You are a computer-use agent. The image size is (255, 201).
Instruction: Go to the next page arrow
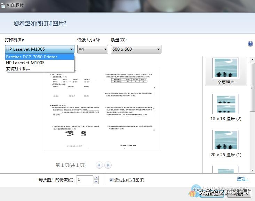pos(108,165)
